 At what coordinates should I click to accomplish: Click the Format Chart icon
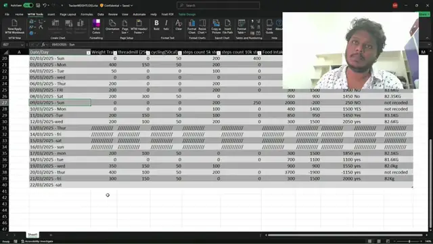tap(191, 26)
